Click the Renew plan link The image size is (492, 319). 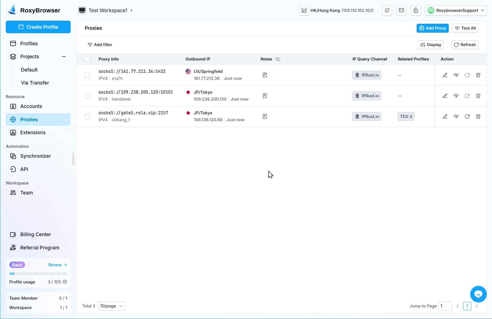[x=57, y=265]
